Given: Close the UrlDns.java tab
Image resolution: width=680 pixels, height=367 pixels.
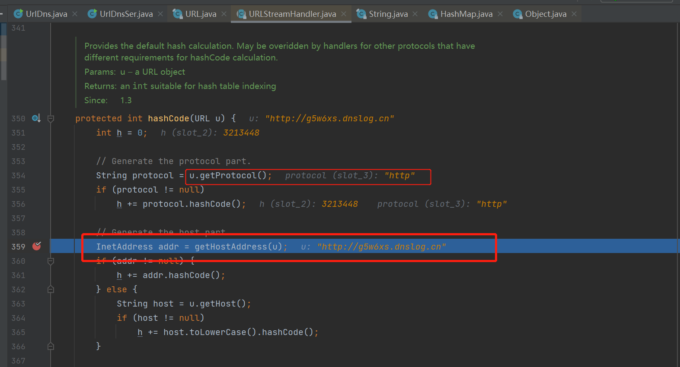Looking at the screenshot, I should tap(75, 14).
